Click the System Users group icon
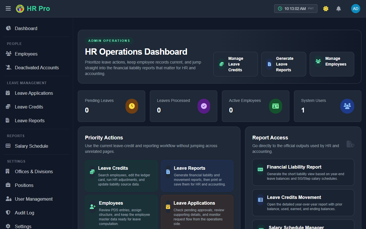 [x=347, y=106]
